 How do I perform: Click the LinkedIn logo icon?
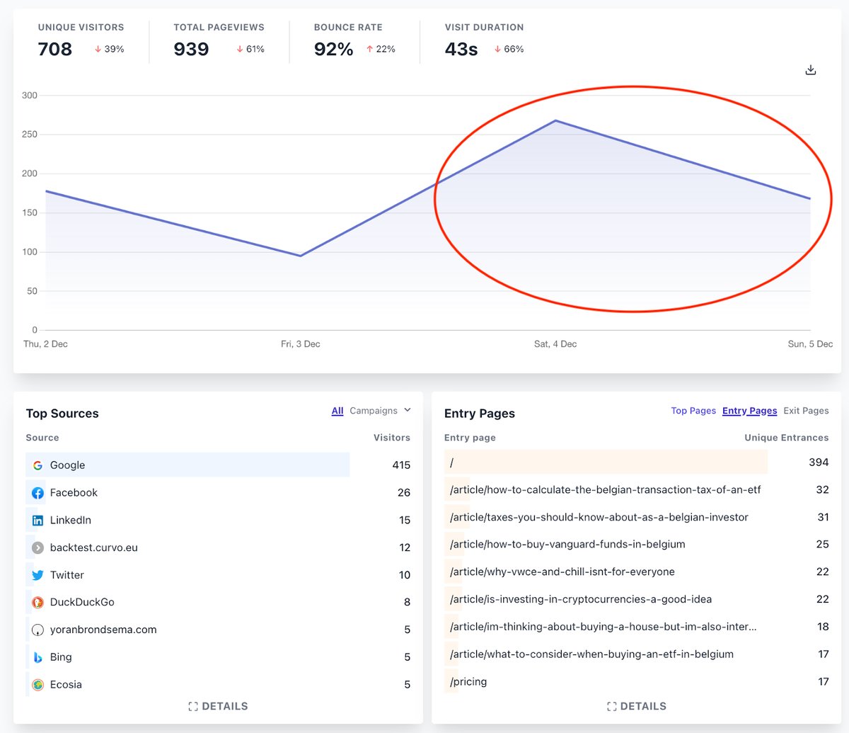(38, 521)
